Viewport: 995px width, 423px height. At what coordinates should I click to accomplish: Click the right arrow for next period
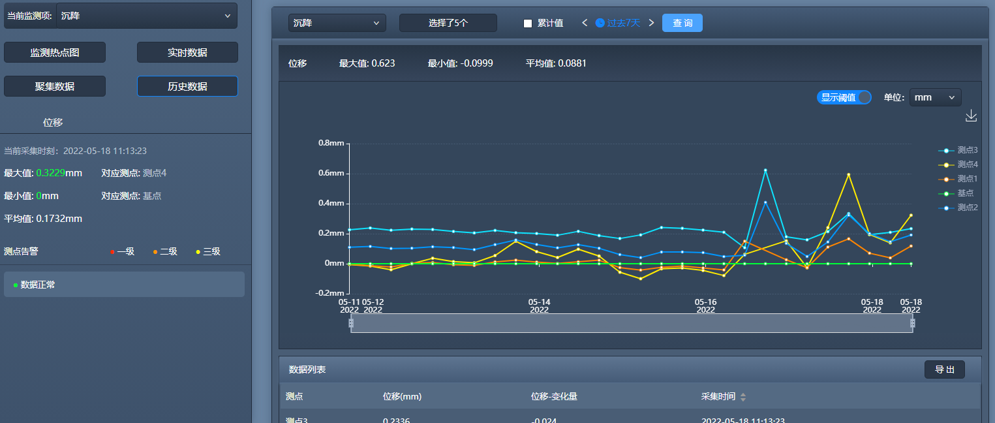click(x=651, y=23)
